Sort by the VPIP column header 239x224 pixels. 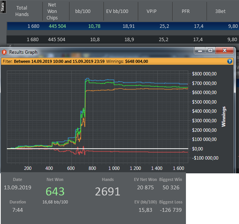tap(152, 11)
